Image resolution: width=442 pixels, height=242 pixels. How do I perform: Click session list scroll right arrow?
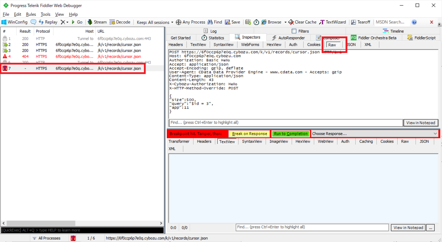pos(161,223)
